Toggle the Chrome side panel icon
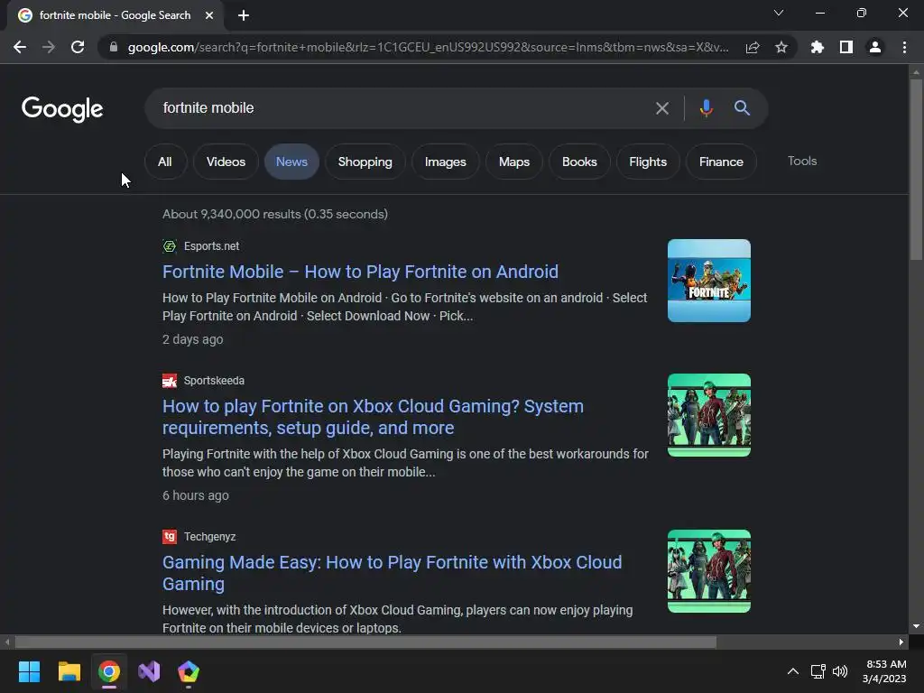 click(846, 47)
